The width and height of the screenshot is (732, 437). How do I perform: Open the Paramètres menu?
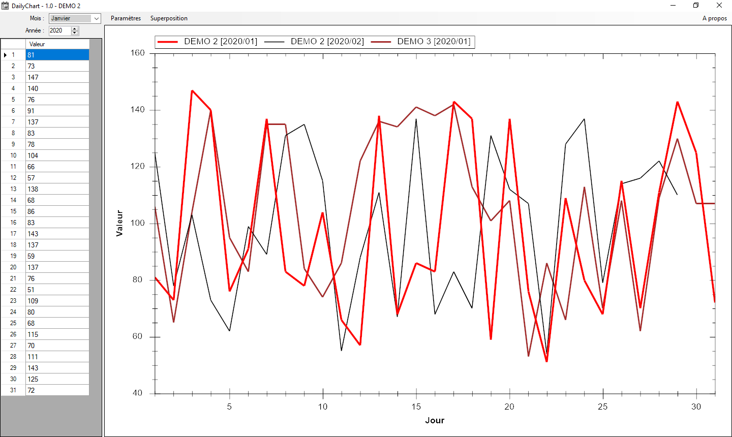(x=126, y=18)
